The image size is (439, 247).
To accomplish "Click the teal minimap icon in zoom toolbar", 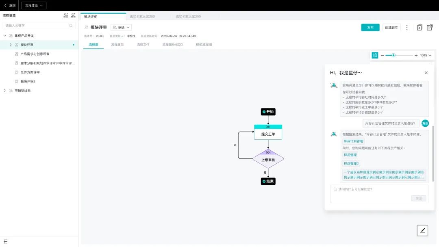I will tap(375, 55).
